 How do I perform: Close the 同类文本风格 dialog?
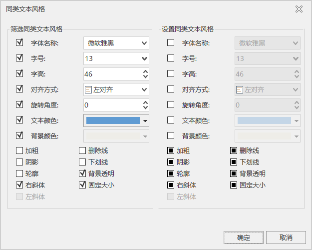tap(299, 9)
